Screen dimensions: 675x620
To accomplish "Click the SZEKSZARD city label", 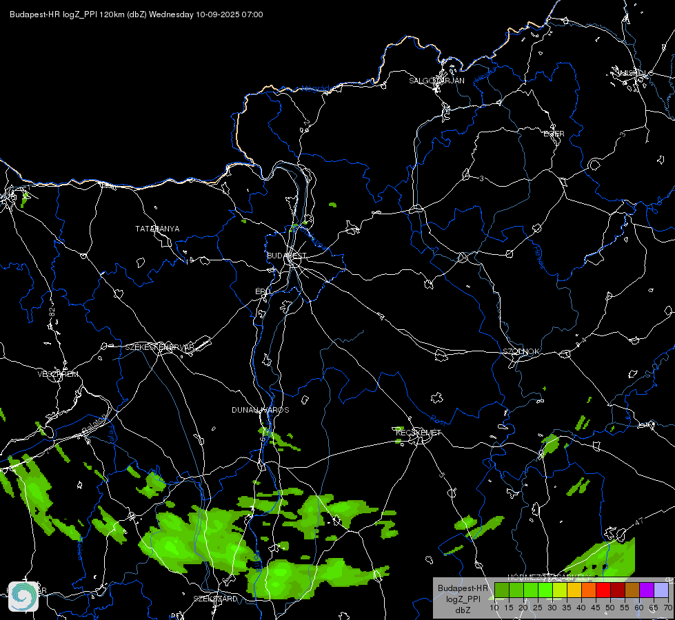I will (x=215, y=599).
